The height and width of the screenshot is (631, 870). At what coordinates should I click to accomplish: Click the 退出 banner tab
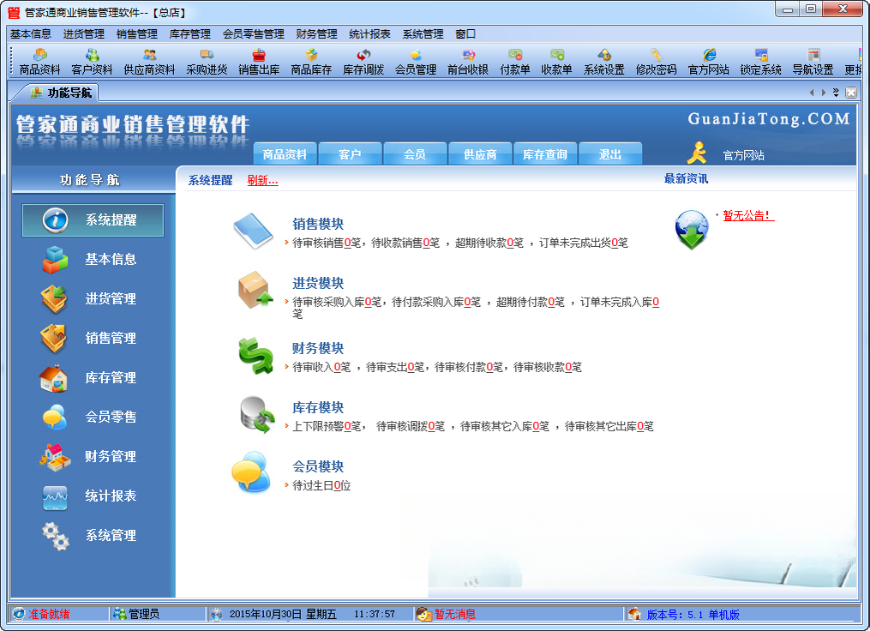(x=609, y=154)
